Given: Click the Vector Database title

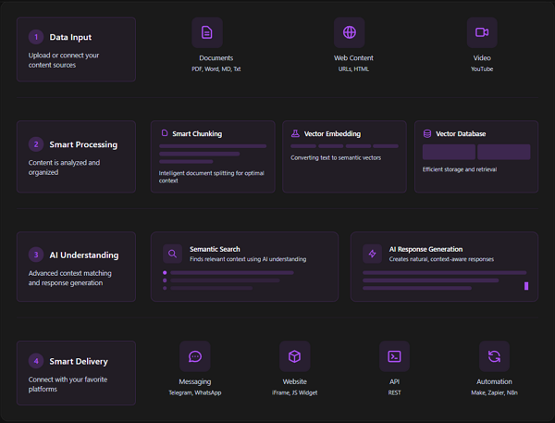Looking at the screenshot, I should tap(461, 134).
